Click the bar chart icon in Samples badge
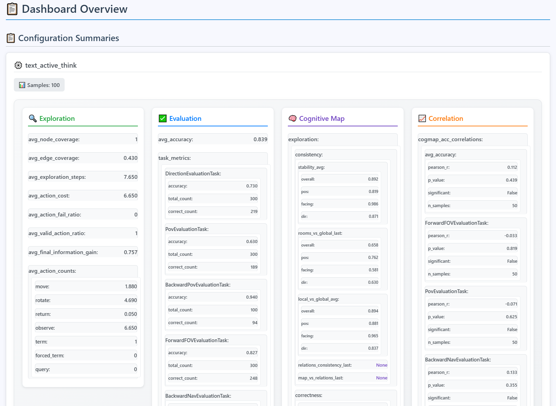The image size is (556, 406). [x=22, y=85]
